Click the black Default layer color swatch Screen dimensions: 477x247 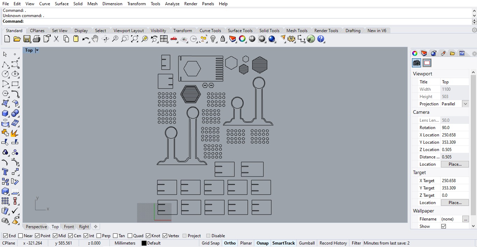pos(144,243)
